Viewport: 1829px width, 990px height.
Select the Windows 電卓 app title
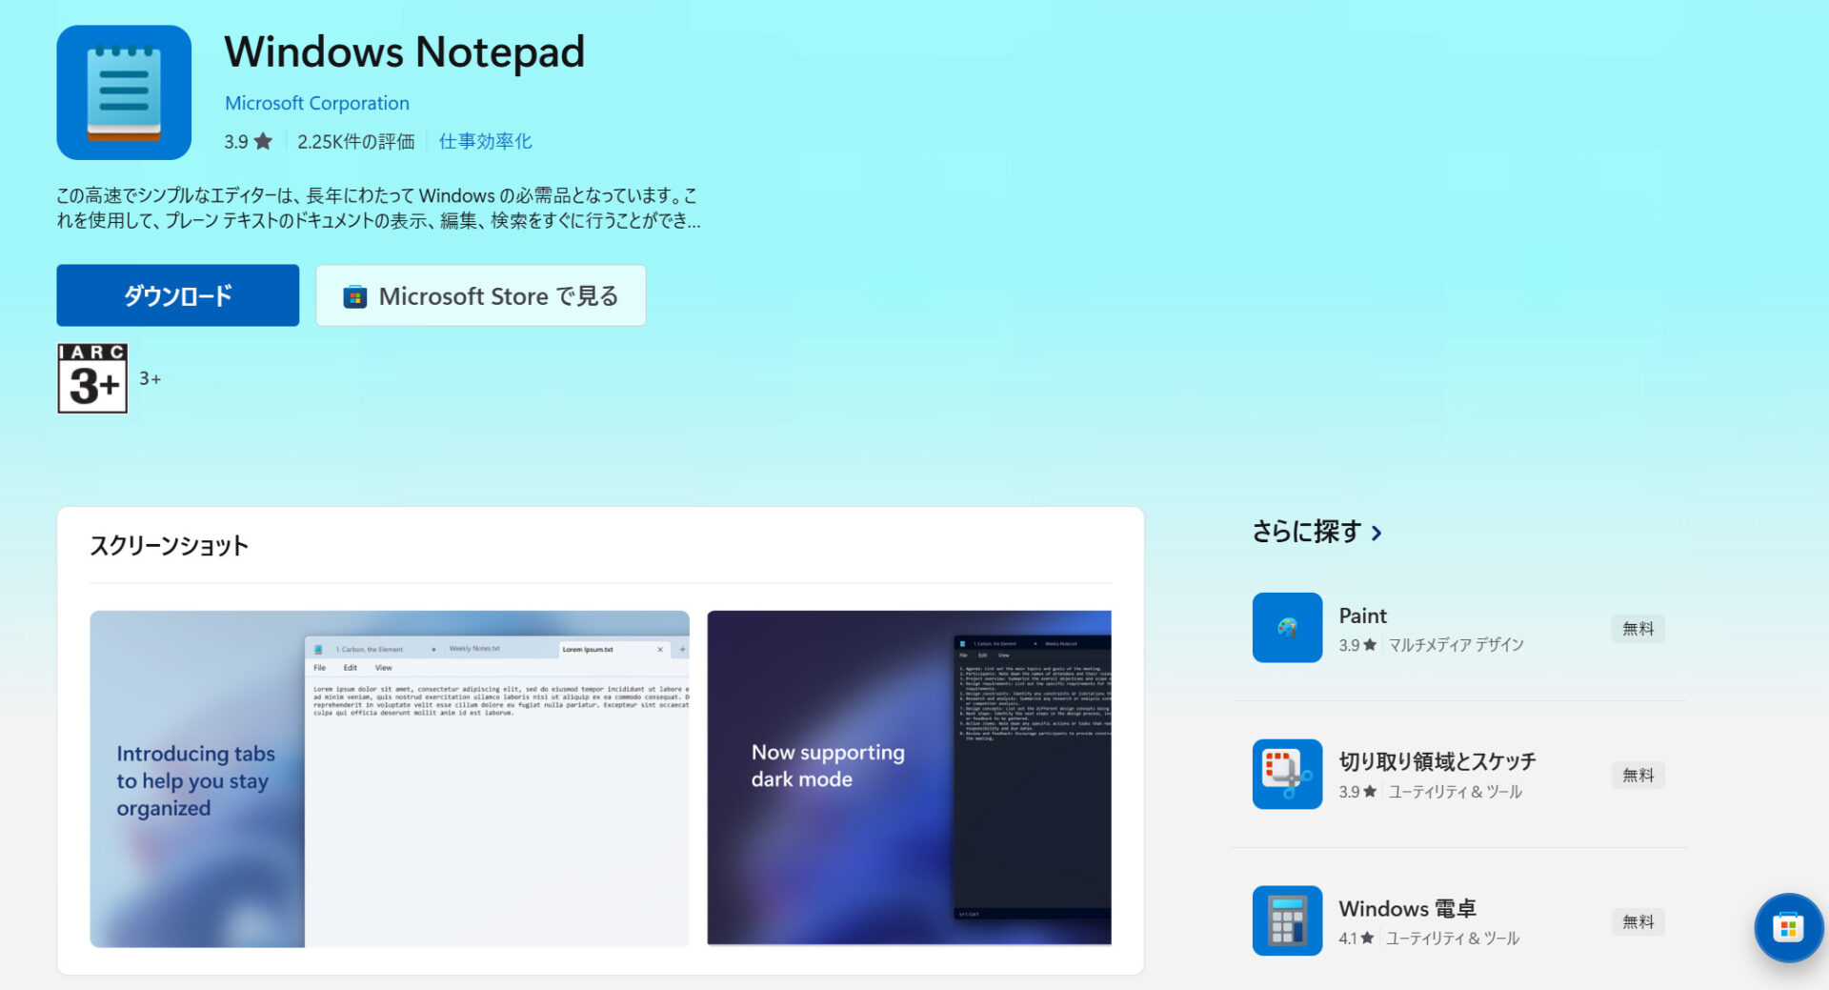pyautogui.click(x=1407, y=908)
